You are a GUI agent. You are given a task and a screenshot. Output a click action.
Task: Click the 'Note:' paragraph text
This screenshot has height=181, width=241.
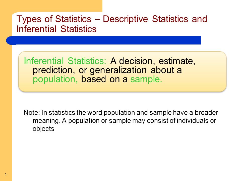click(121, 120)
